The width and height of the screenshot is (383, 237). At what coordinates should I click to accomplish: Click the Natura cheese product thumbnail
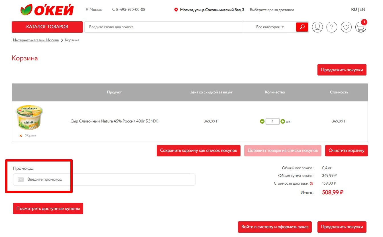29,117
